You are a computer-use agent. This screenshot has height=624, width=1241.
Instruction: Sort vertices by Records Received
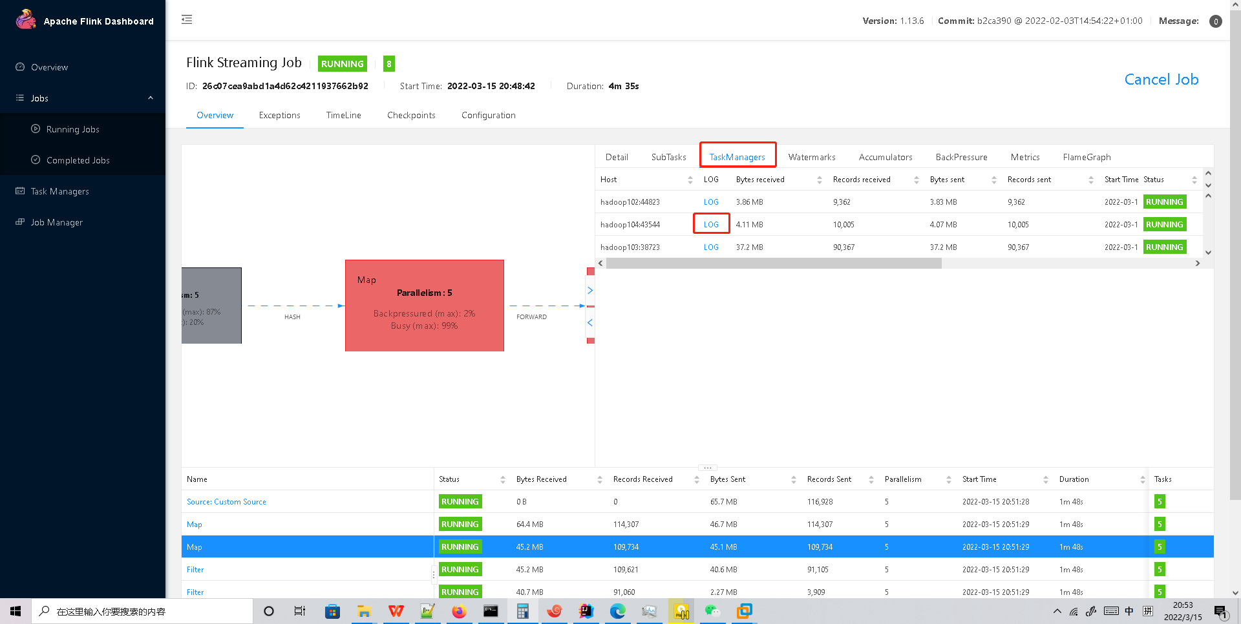point(696,479)
